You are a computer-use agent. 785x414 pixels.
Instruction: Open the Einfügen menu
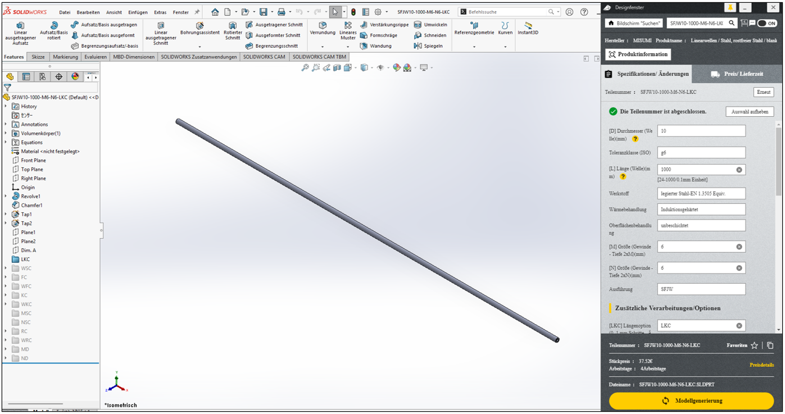[x=138, y=12]
